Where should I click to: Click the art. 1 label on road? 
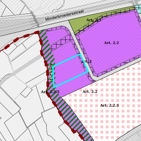(86, 61)
